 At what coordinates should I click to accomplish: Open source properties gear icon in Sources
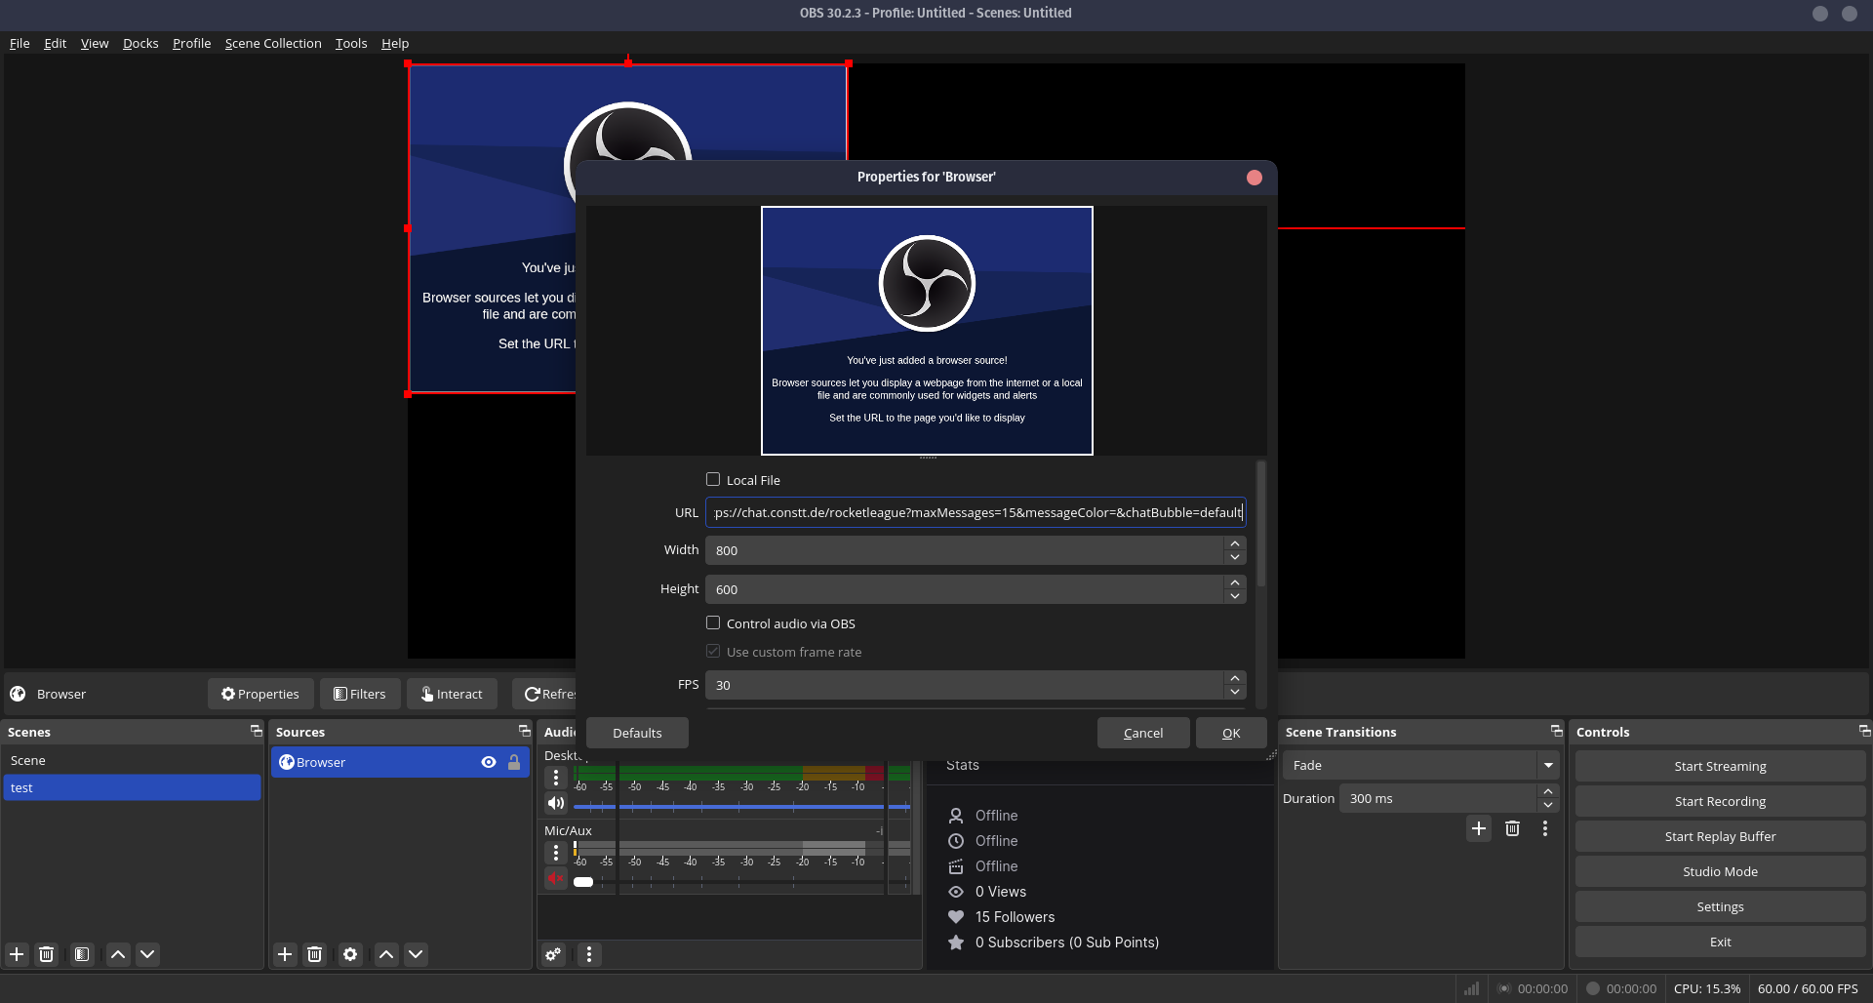[350, 954]
